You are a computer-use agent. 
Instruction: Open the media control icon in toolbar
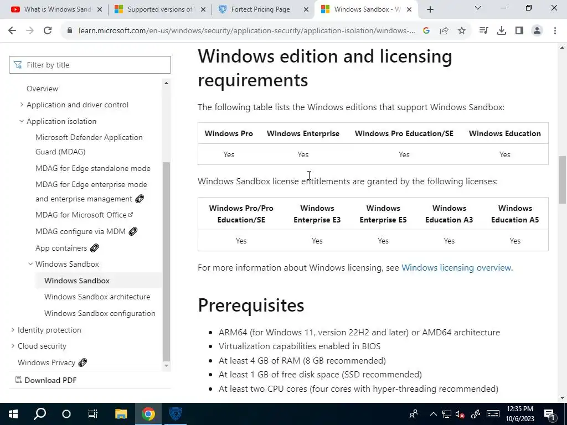483,31
